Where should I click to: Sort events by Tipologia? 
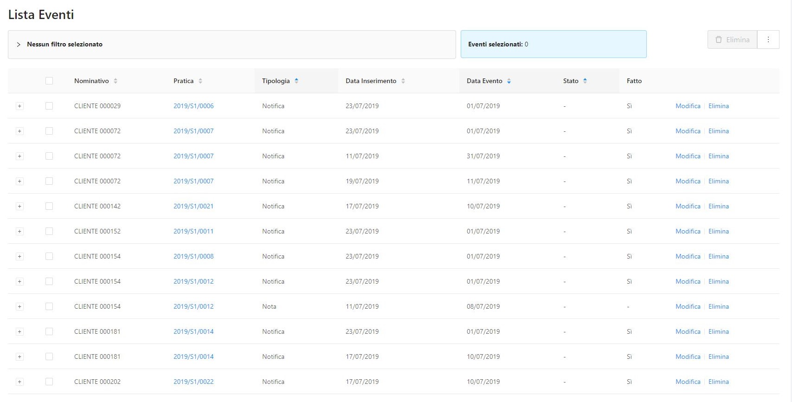click(x=296, y=81)
